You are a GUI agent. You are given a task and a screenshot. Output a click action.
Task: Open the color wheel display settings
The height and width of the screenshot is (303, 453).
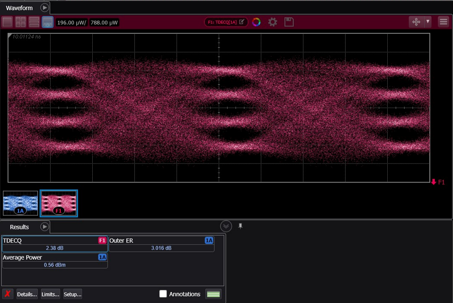[x=256, y=22]
